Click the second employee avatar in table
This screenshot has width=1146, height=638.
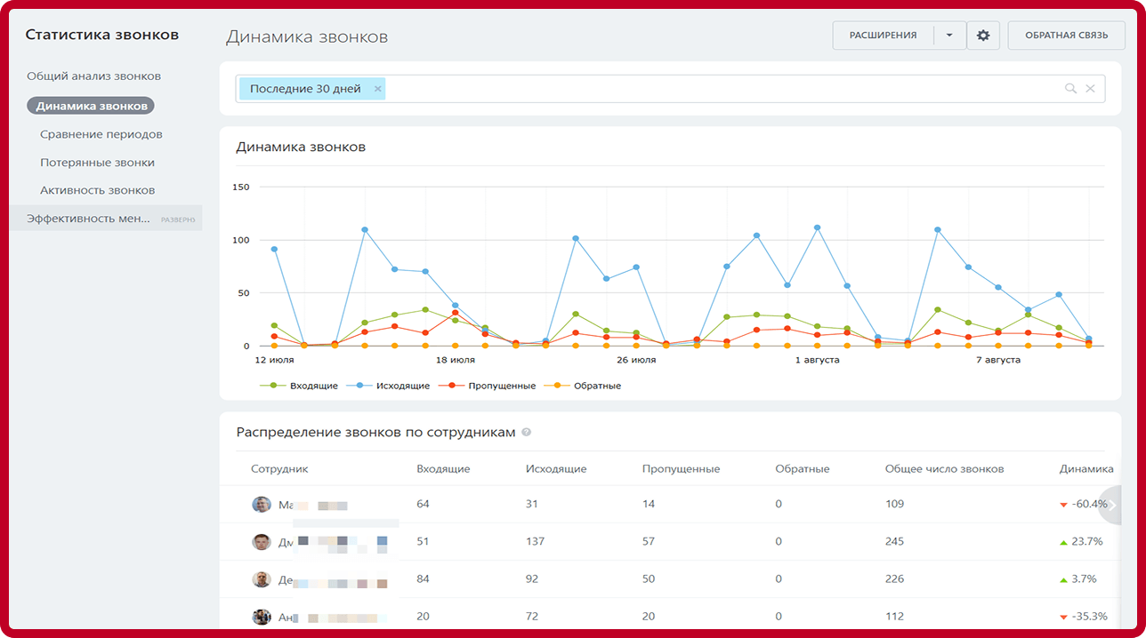coord(261,542)
